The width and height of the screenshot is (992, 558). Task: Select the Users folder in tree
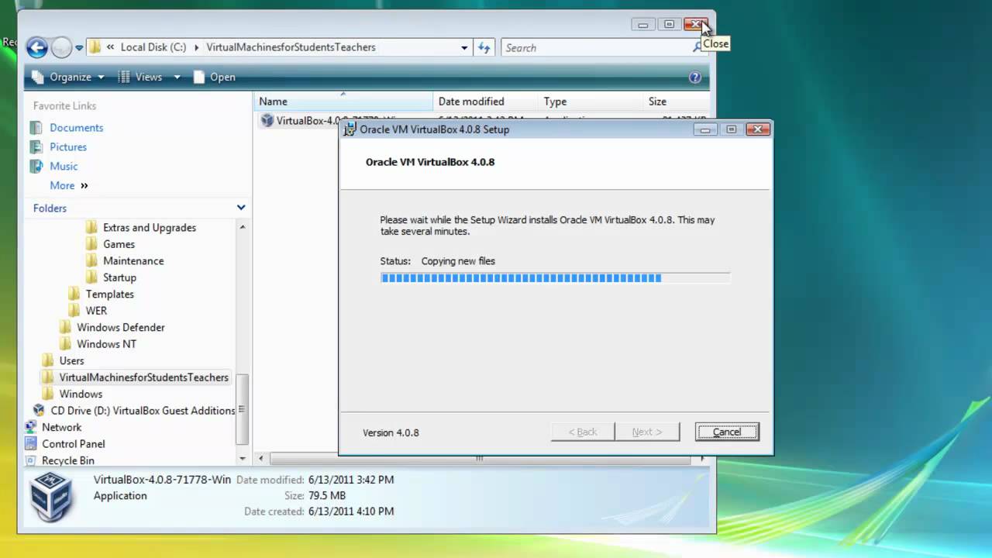(71, 361)
